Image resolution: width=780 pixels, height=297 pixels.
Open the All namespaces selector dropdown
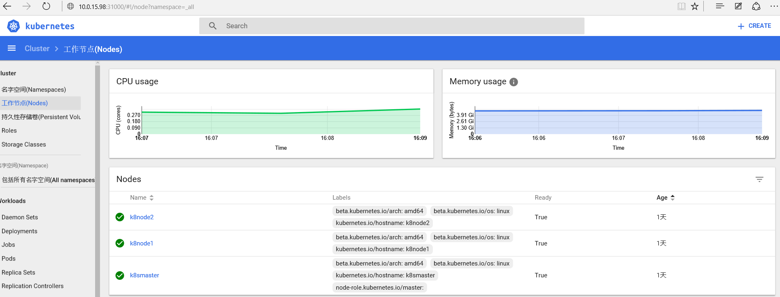[48, 180]
